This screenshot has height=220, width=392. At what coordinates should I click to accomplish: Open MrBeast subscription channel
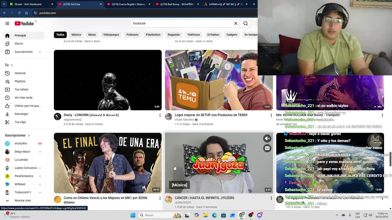tap(23, 184)
